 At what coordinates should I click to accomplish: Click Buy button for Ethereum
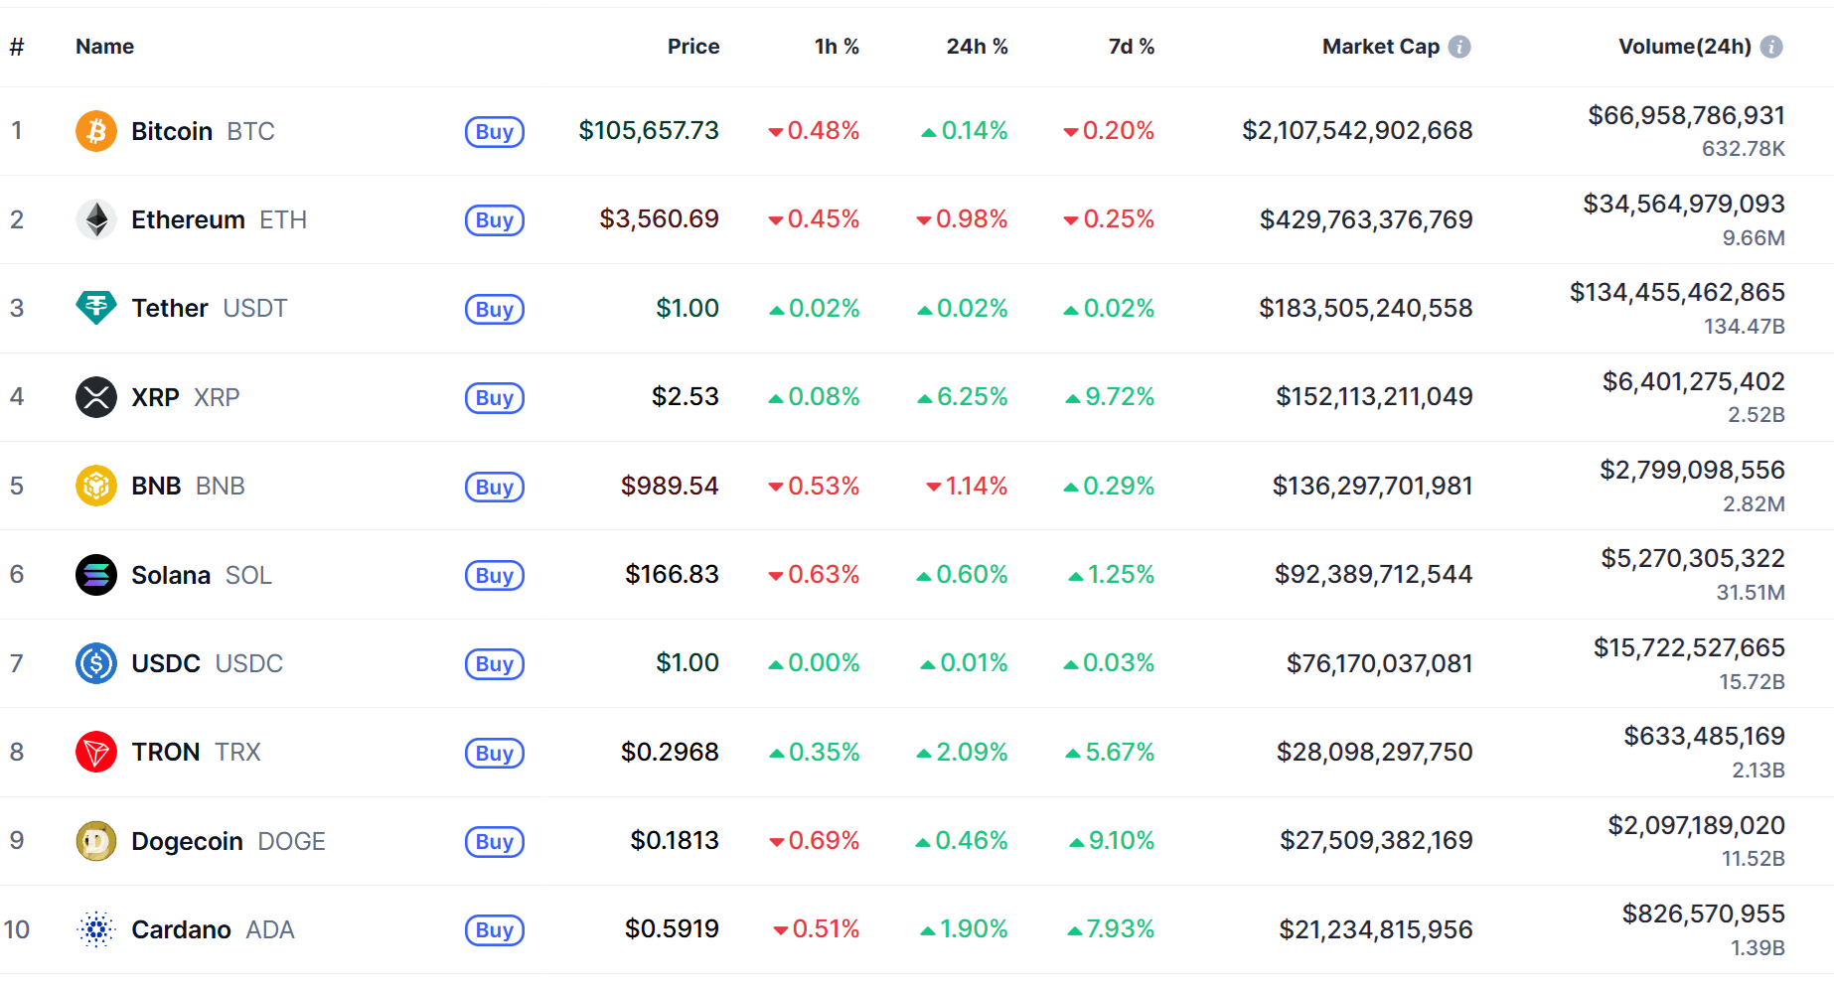coord(495,220)
